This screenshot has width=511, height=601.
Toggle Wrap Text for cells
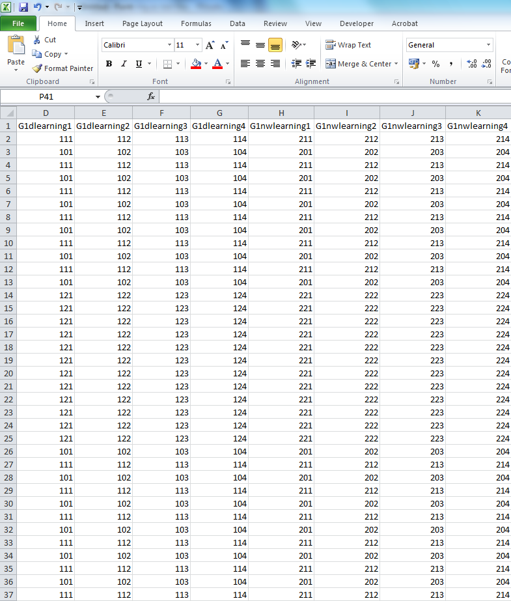coord(348,45)
